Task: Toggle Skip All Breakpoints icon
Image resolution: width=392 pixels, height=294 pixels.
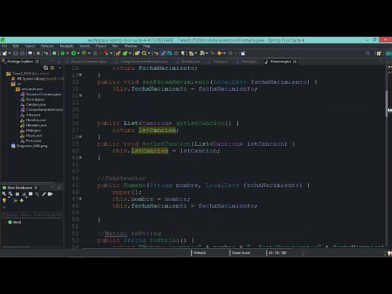Action: coord(38,53)
